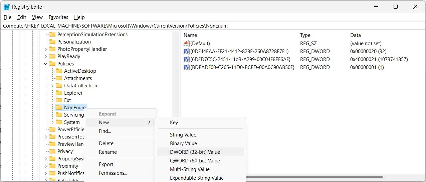Expand the PrecisionTouchpad key
The width and height of the screenshot is (426, 182).
(46, 136)
